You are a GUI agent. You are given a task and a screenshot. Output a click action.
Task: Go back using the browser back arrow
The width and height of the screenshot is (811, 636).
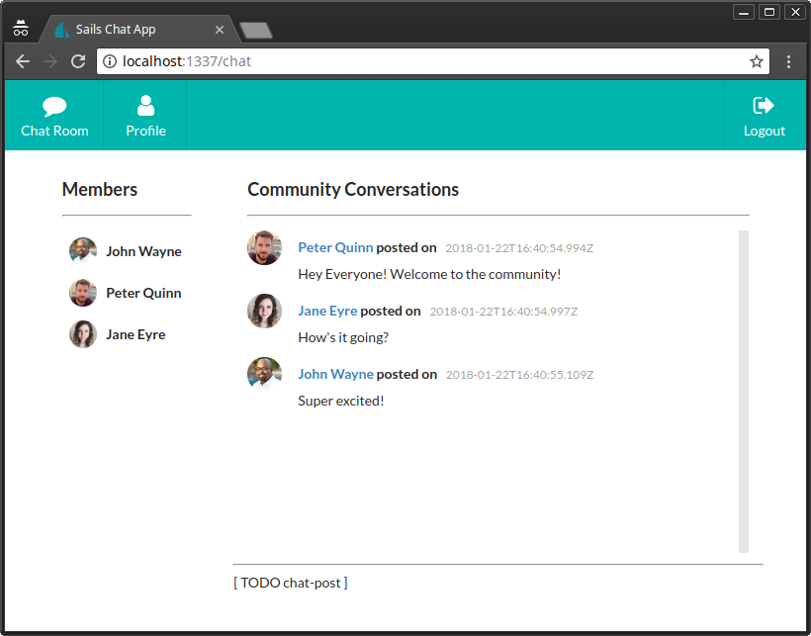point(23,60)
